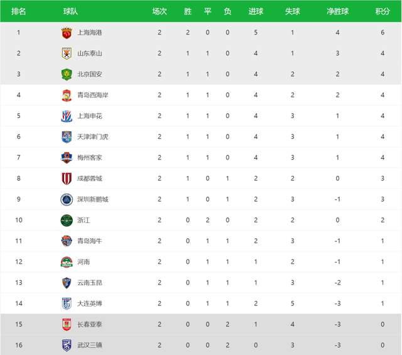Click the 进球 column header
This screenshot has height=355, width=402.
256,11
